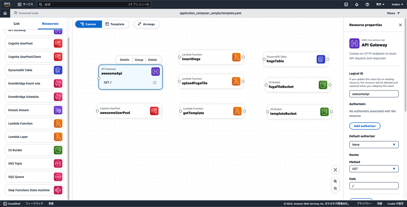This screenshot has width=407, height=207.
Task: Click input port of hogeTable node
Action: coord(264,59)
